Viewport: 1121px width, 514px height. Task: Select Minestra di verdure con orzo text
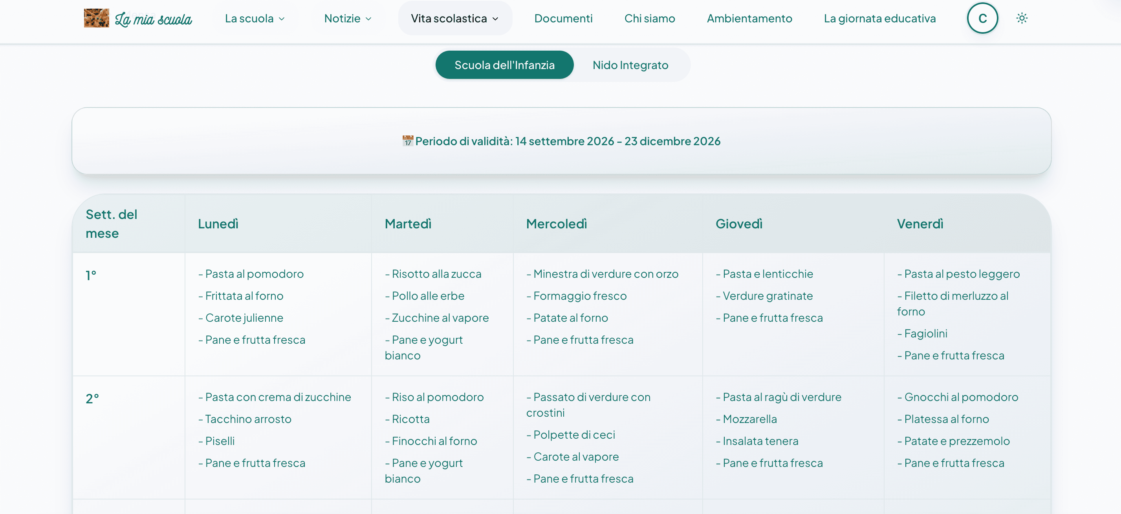coord(602,273)
